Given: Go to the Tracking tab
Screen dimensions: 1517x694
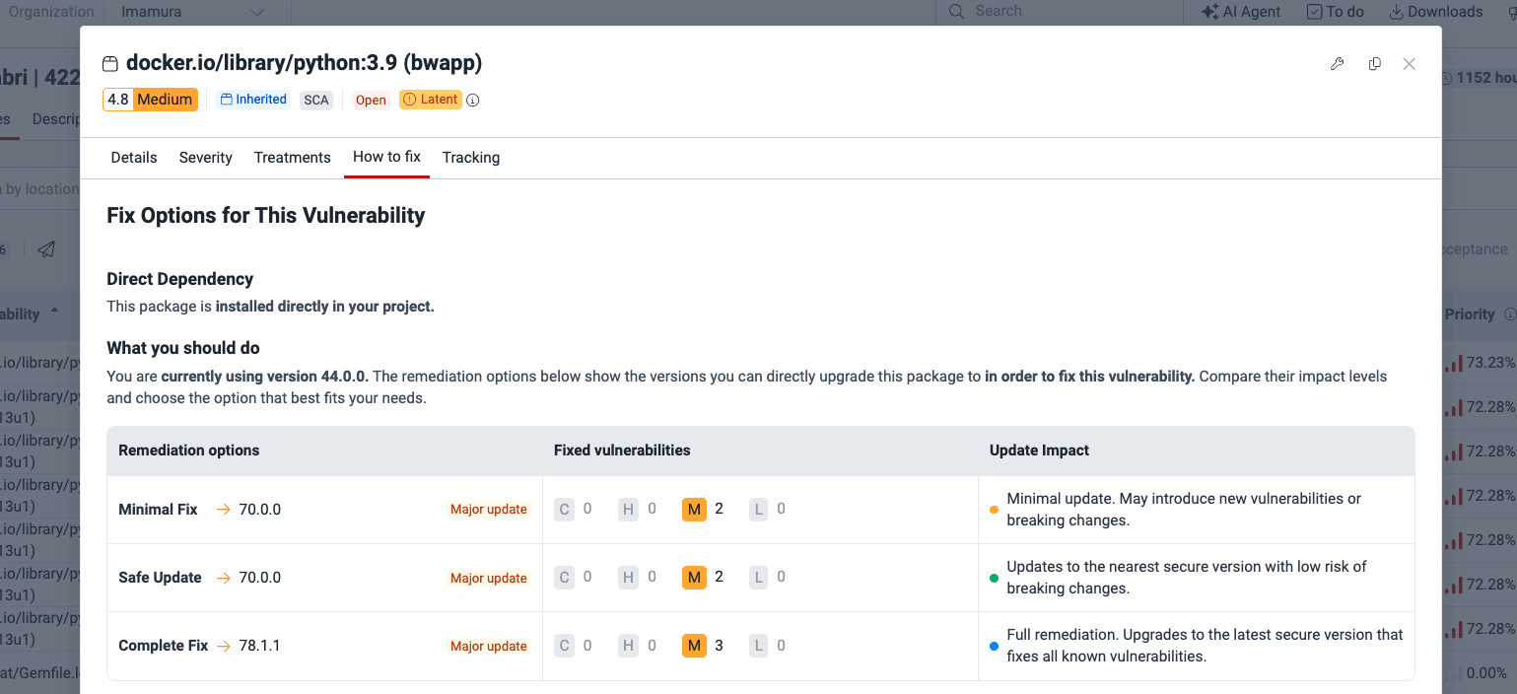Looking at the screenshot, I should tap(471, 158).
